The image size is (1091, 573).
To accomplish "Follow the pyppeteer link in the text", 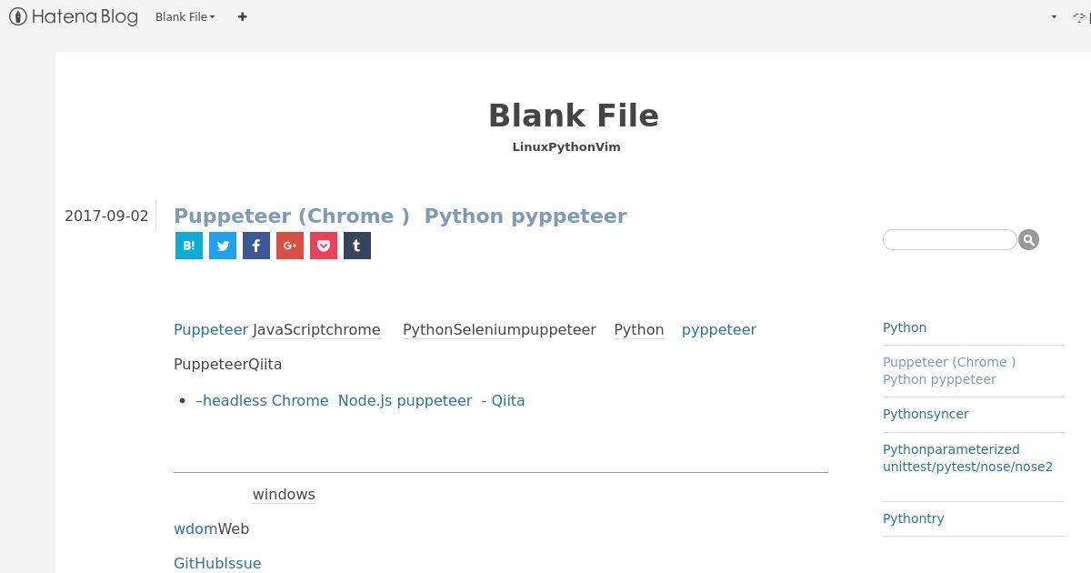I will (719, 329).
